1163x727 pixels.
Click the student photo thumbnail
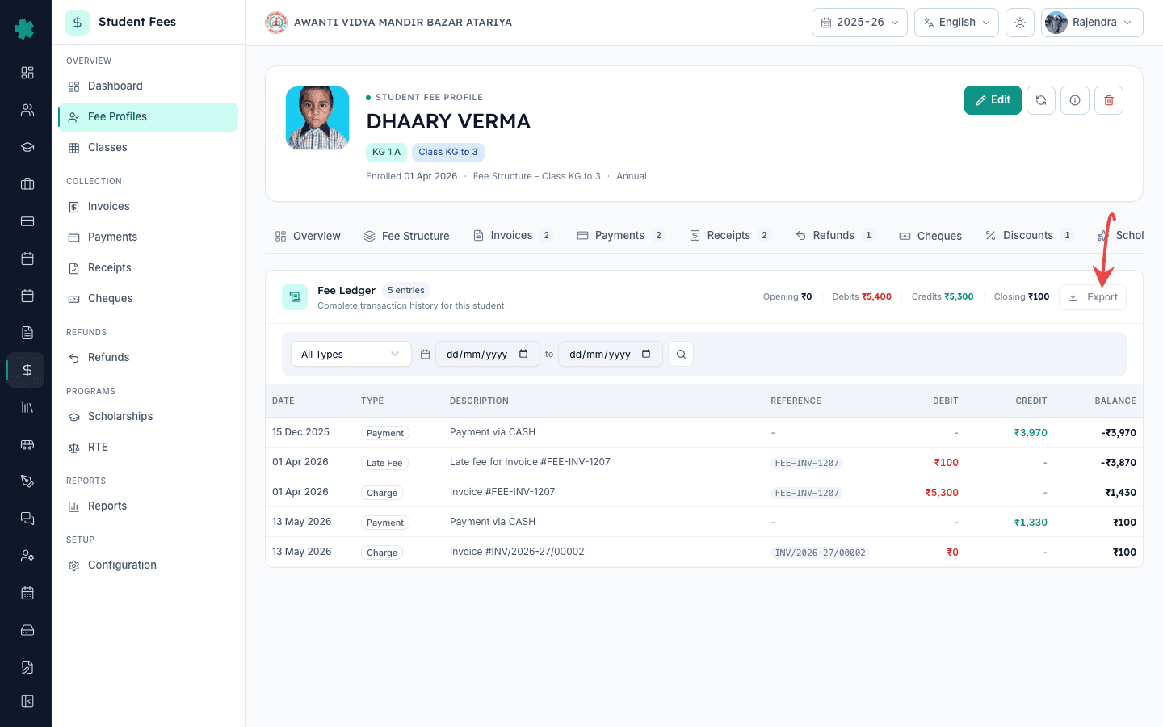317,118
